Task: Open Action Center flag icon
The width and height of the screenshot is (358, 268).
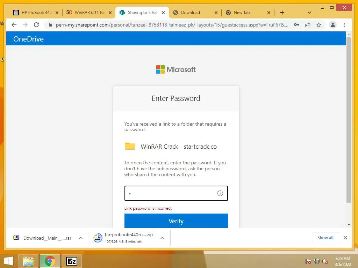Action: [308, 261]
